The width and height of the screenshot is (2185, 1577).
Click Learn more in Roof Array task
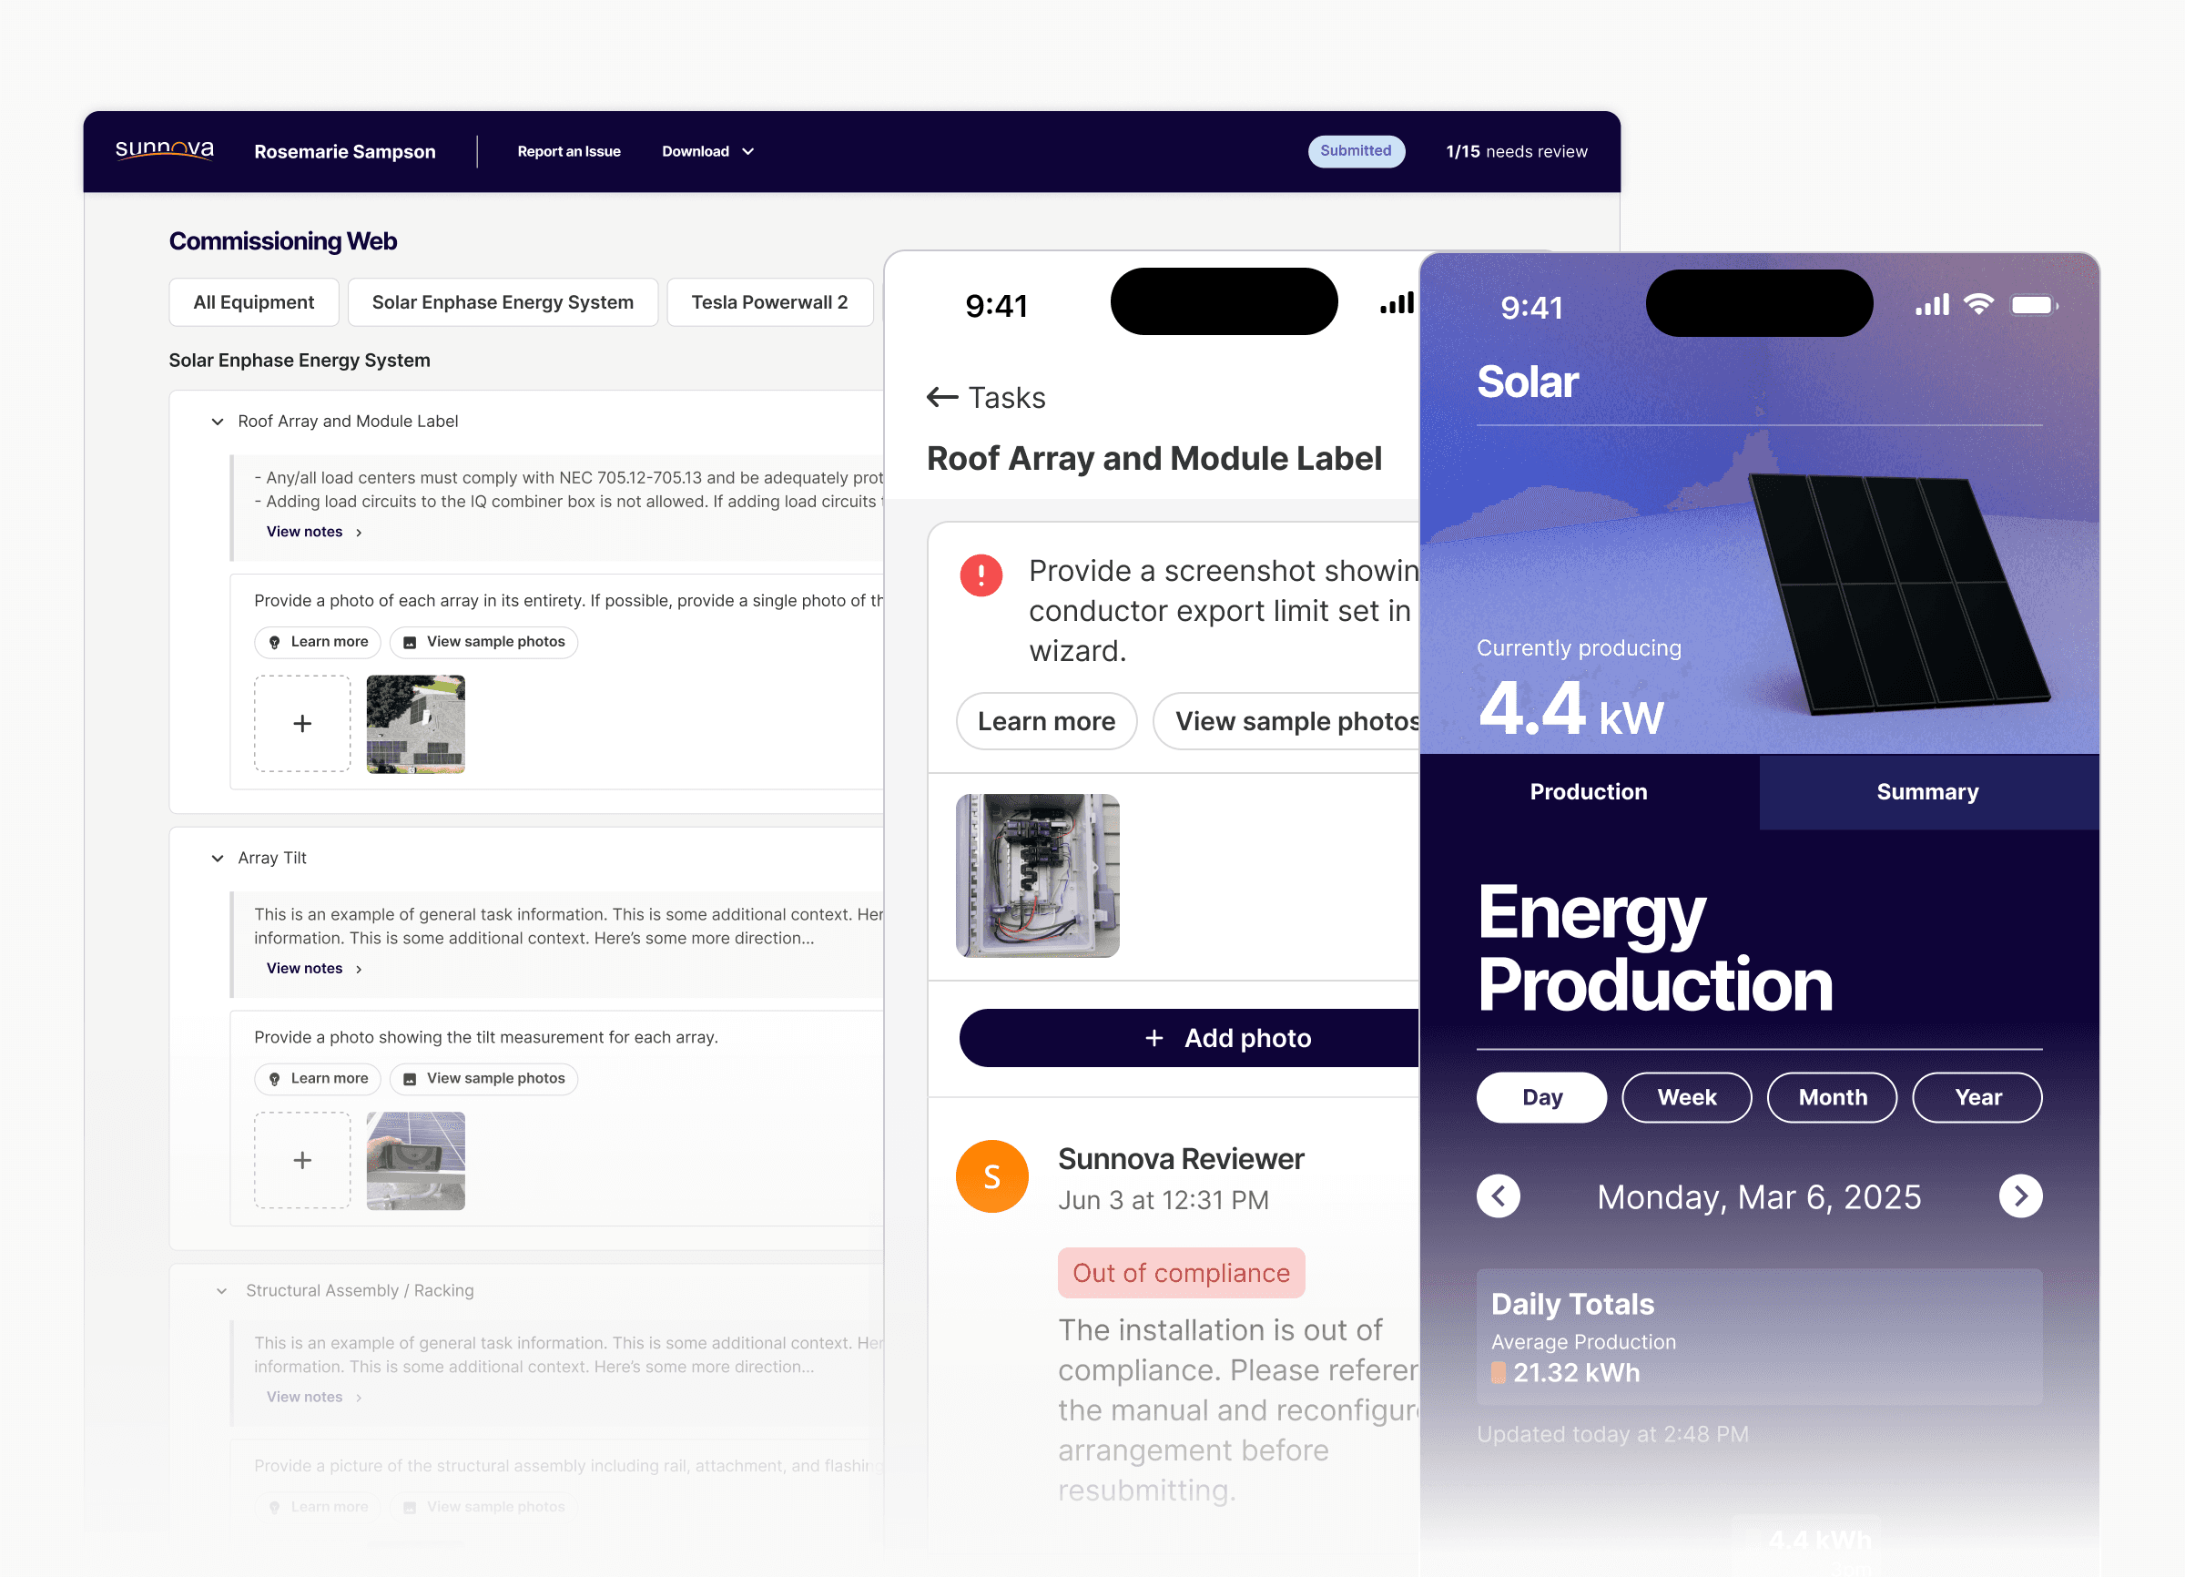coord(317,642)
